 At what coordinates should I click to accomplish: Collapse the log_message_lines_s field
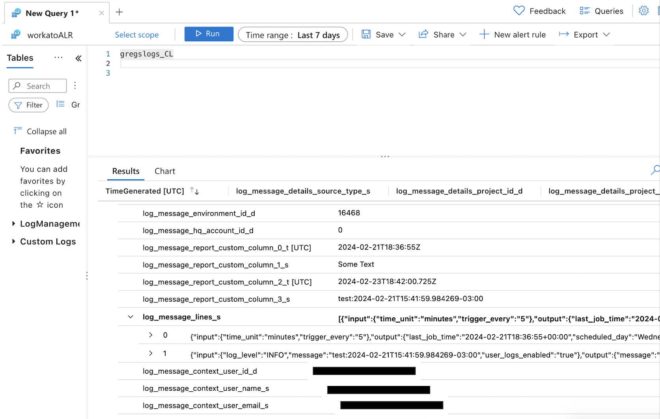[x=131, y=317]
